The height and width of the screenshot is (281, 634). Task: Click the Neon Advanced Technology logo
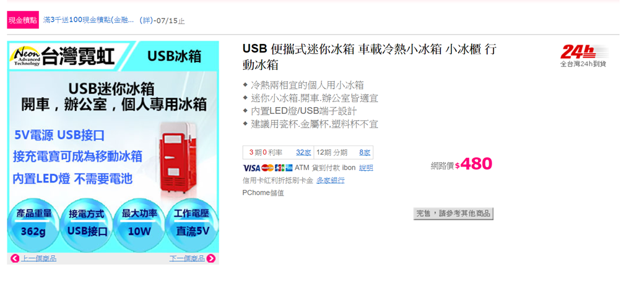pos(27,56)
